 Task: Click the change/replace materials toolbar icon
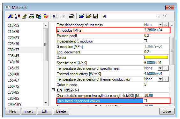click(x=32, y=16)
